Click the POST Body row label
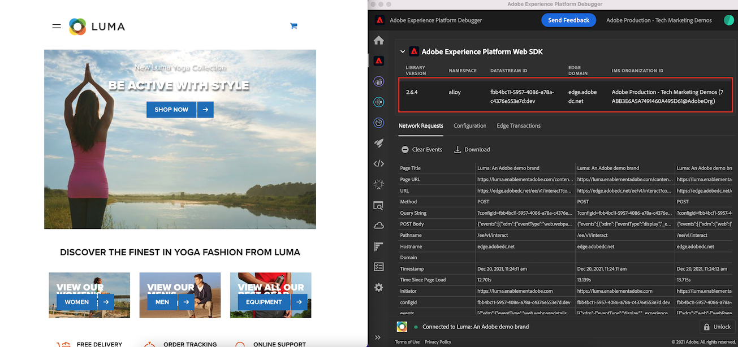The width and height of the screenshot is (738, 347). [412, 224]
